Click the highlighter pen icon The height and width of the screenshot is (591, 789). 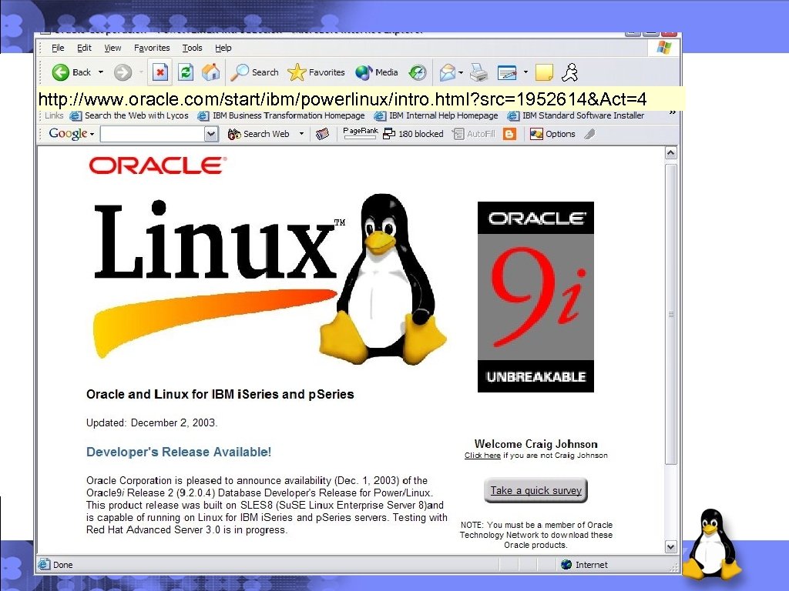(x=589, y=134)
